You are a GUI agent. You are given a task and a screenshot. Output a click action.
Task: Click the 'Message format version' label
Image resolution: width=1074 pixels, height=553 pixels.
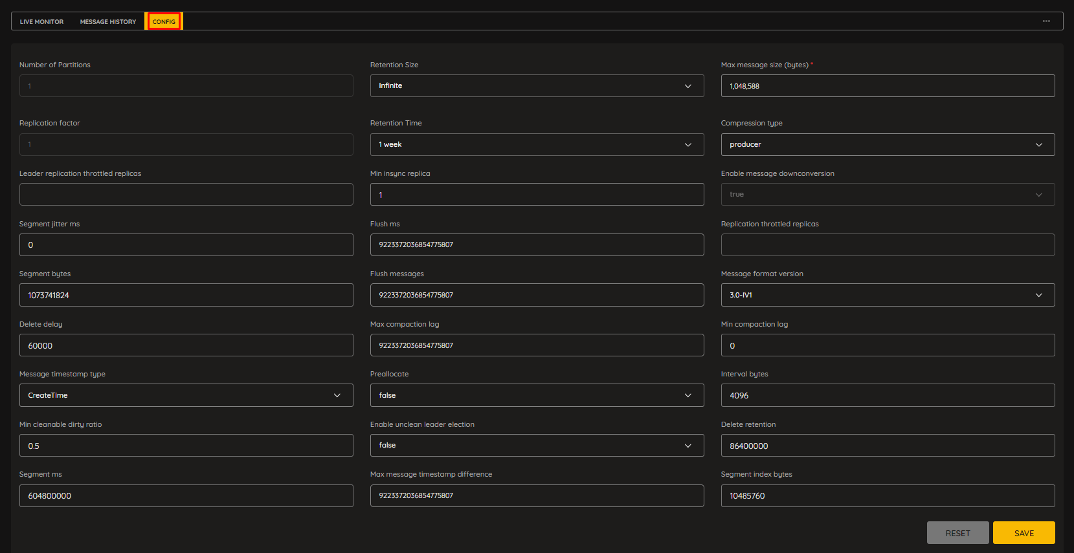(x=762, y=274)
